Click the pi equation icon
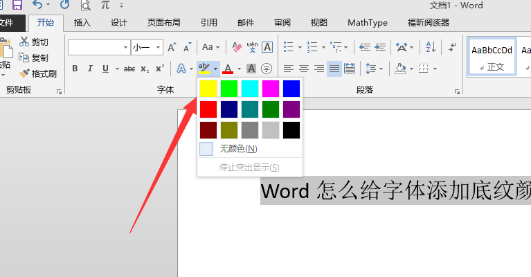531x277 pixels. coord(105,5)
